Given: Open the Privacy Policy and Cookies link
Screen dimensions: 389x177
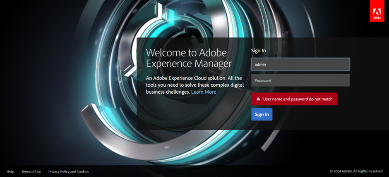Looking at the screenshot, I should pos(68,172).
